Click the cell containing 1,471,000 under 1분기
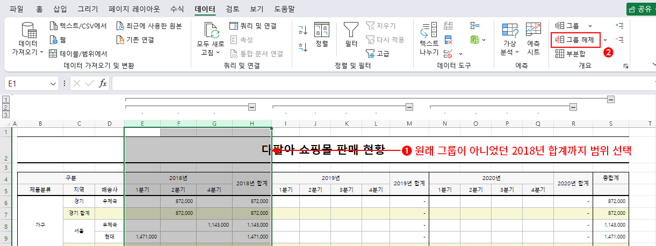656x246 pixels. [142, 236]
